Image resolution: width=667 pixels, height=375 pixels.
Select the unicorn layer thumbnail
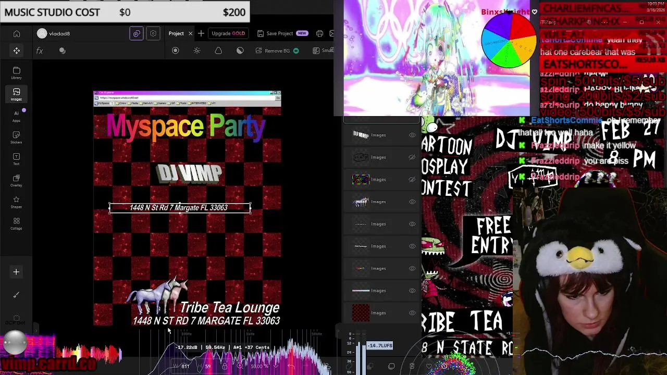click(361, 202)
